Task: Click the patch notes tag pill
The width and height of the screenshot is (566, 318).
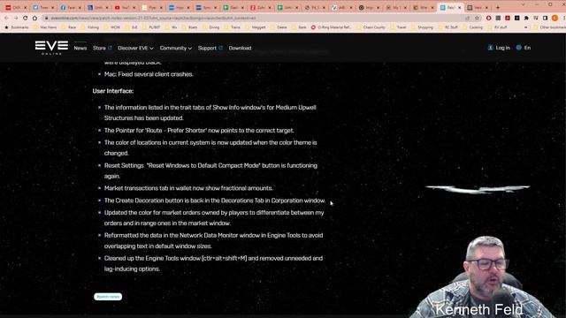Action: pyautogui.click(x=108, y=297)
